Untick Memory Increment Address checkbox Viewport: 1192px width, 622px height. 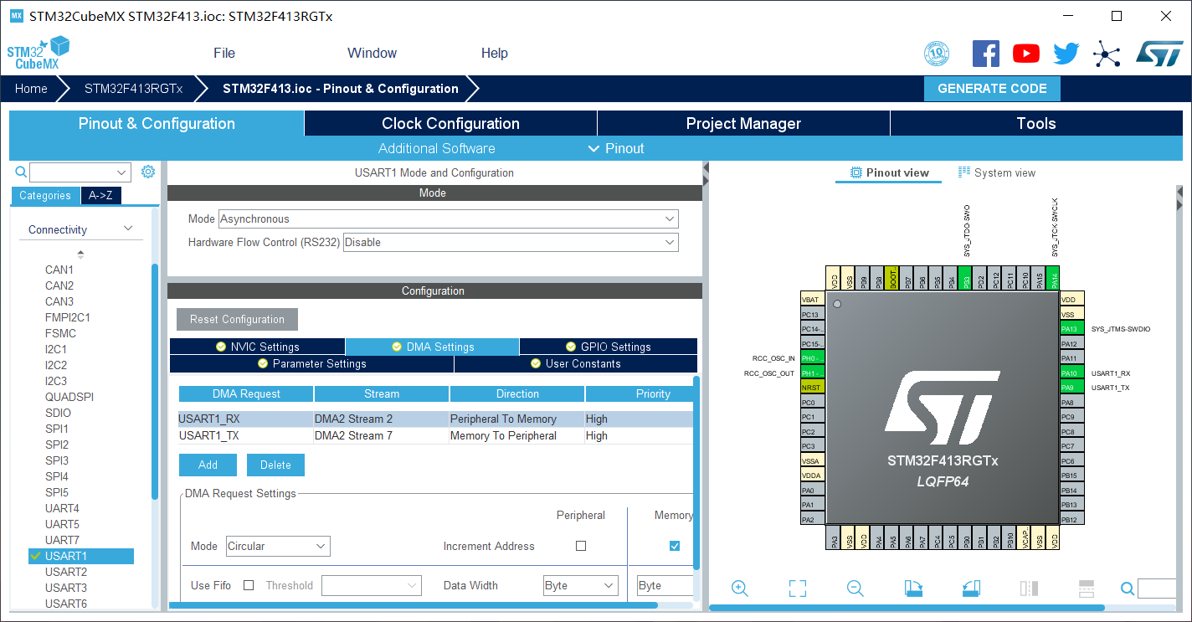coord(675,546)
